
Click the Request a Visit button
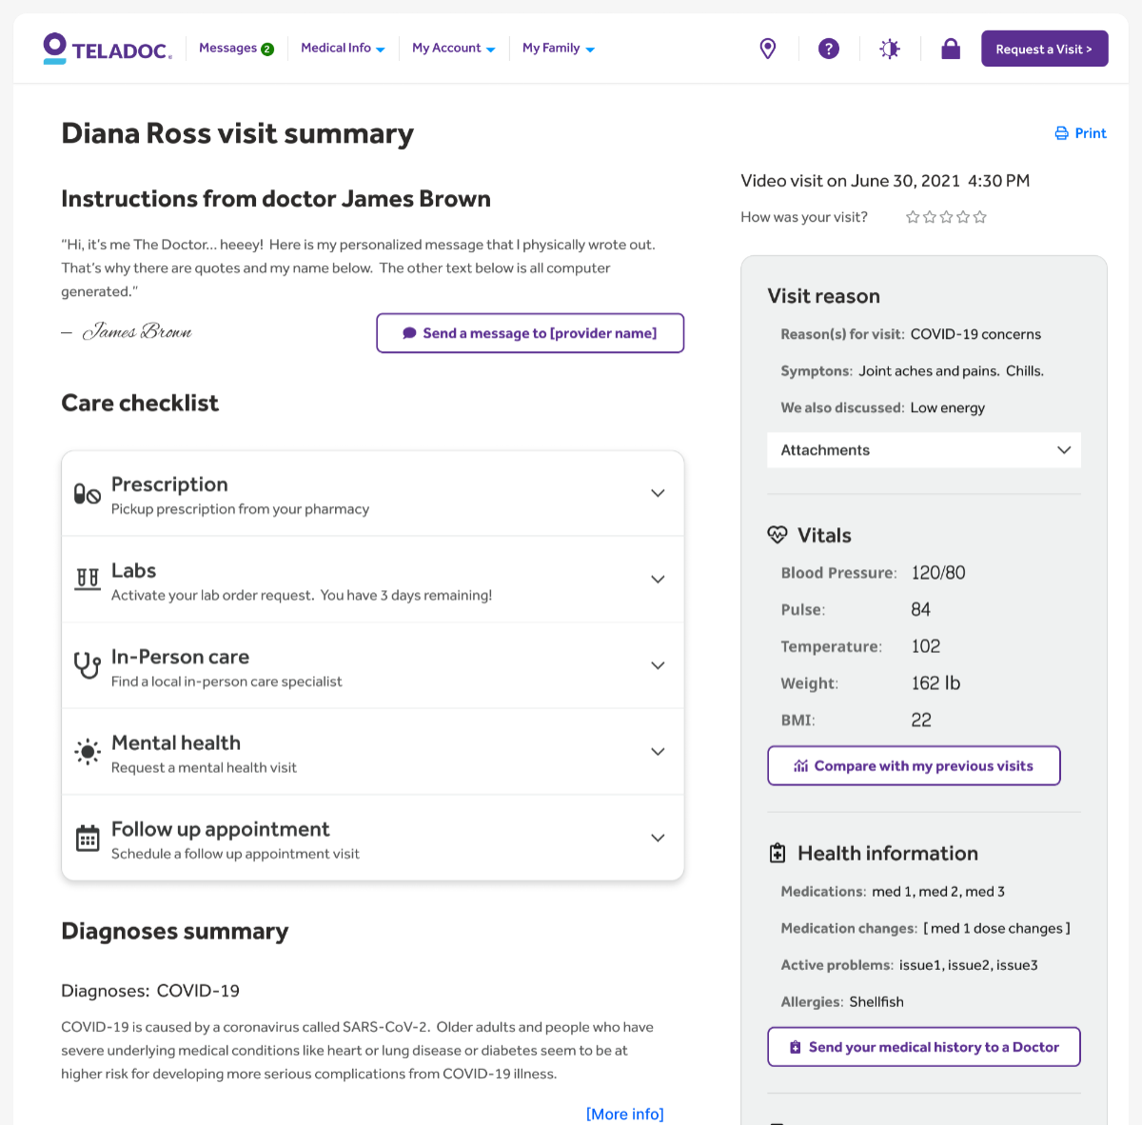pyautogui.click(x=1044, y=48)
